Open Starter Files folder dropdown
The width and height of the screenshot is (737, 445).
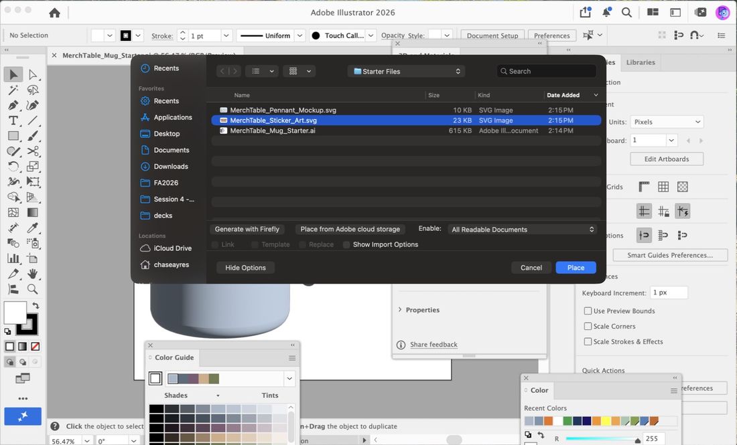click(x=407, y=72)
